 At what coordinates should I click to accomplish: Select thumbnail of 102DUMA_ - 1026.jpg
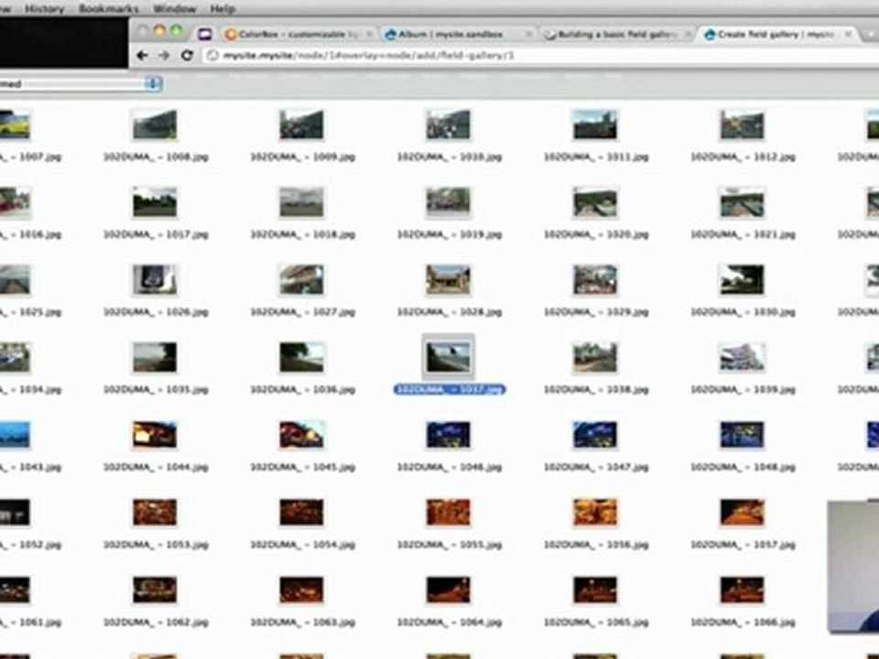pyautogui.click(x=156, y=280)
